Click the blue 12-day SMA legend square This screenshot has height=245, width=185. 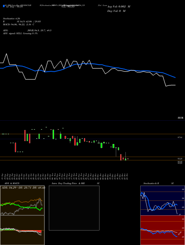[4, 6]
